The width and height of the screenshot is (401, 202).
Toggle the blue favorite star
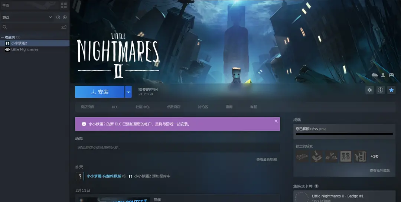391,90
